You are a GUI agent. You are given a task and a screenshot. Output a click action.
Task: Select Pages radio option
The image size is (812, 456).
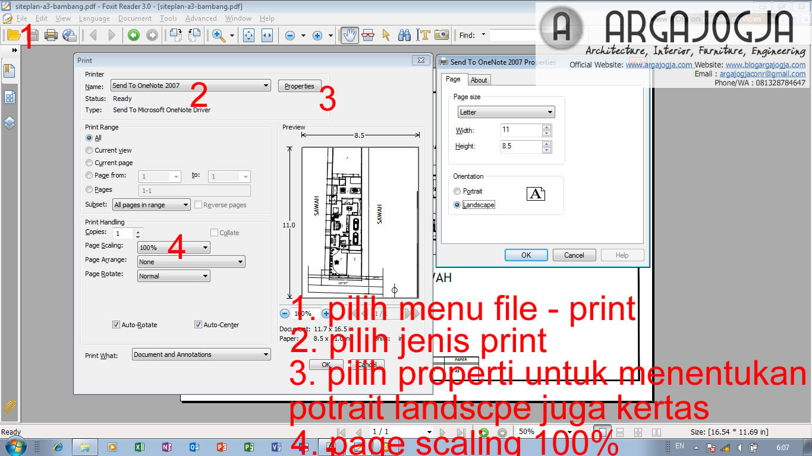(x=89, y=189)
